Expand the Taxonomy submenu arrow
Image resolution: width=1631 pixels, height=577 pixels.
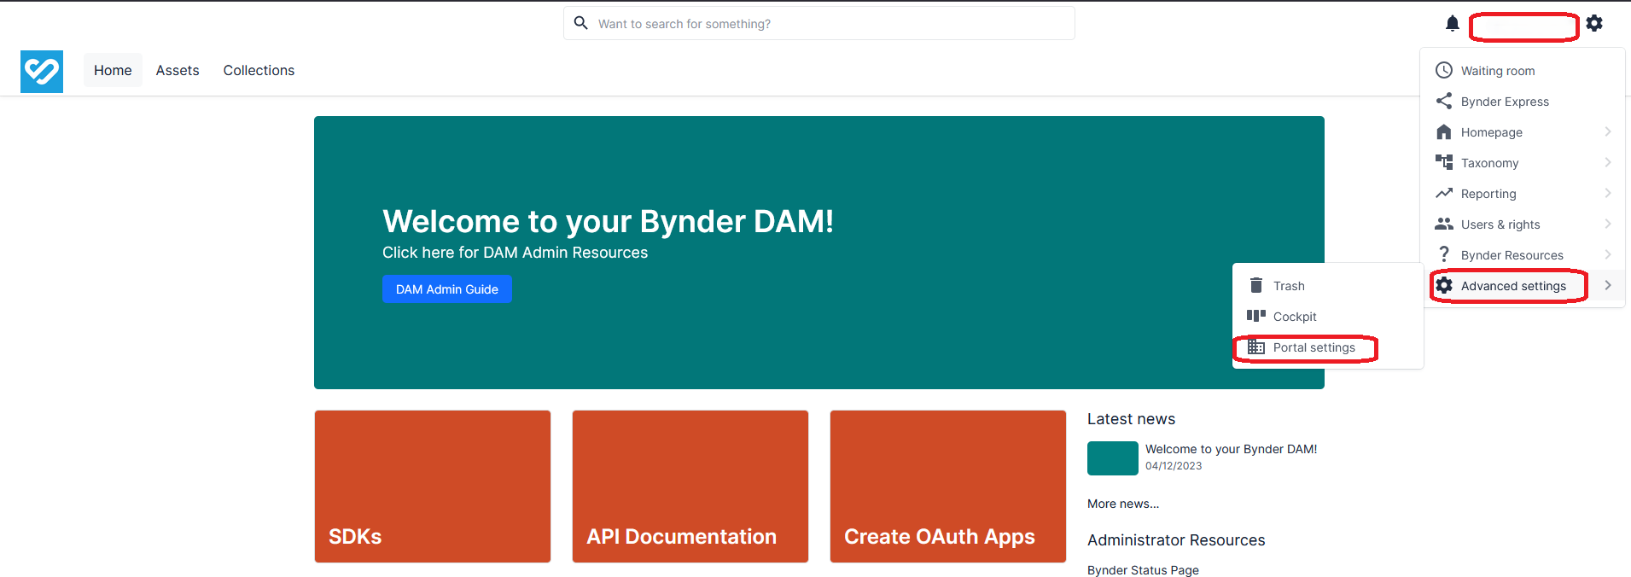(x=1607, y=163)
